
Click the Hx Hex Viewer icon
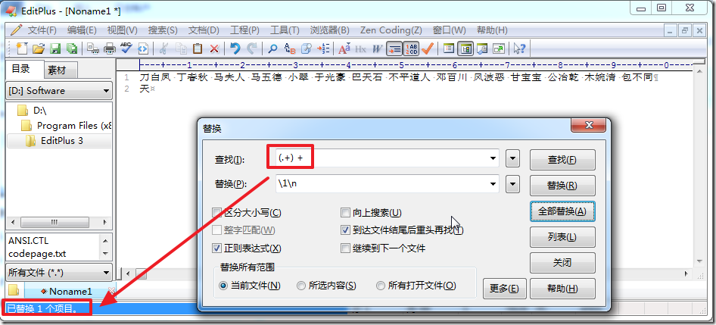click(361, 48)
